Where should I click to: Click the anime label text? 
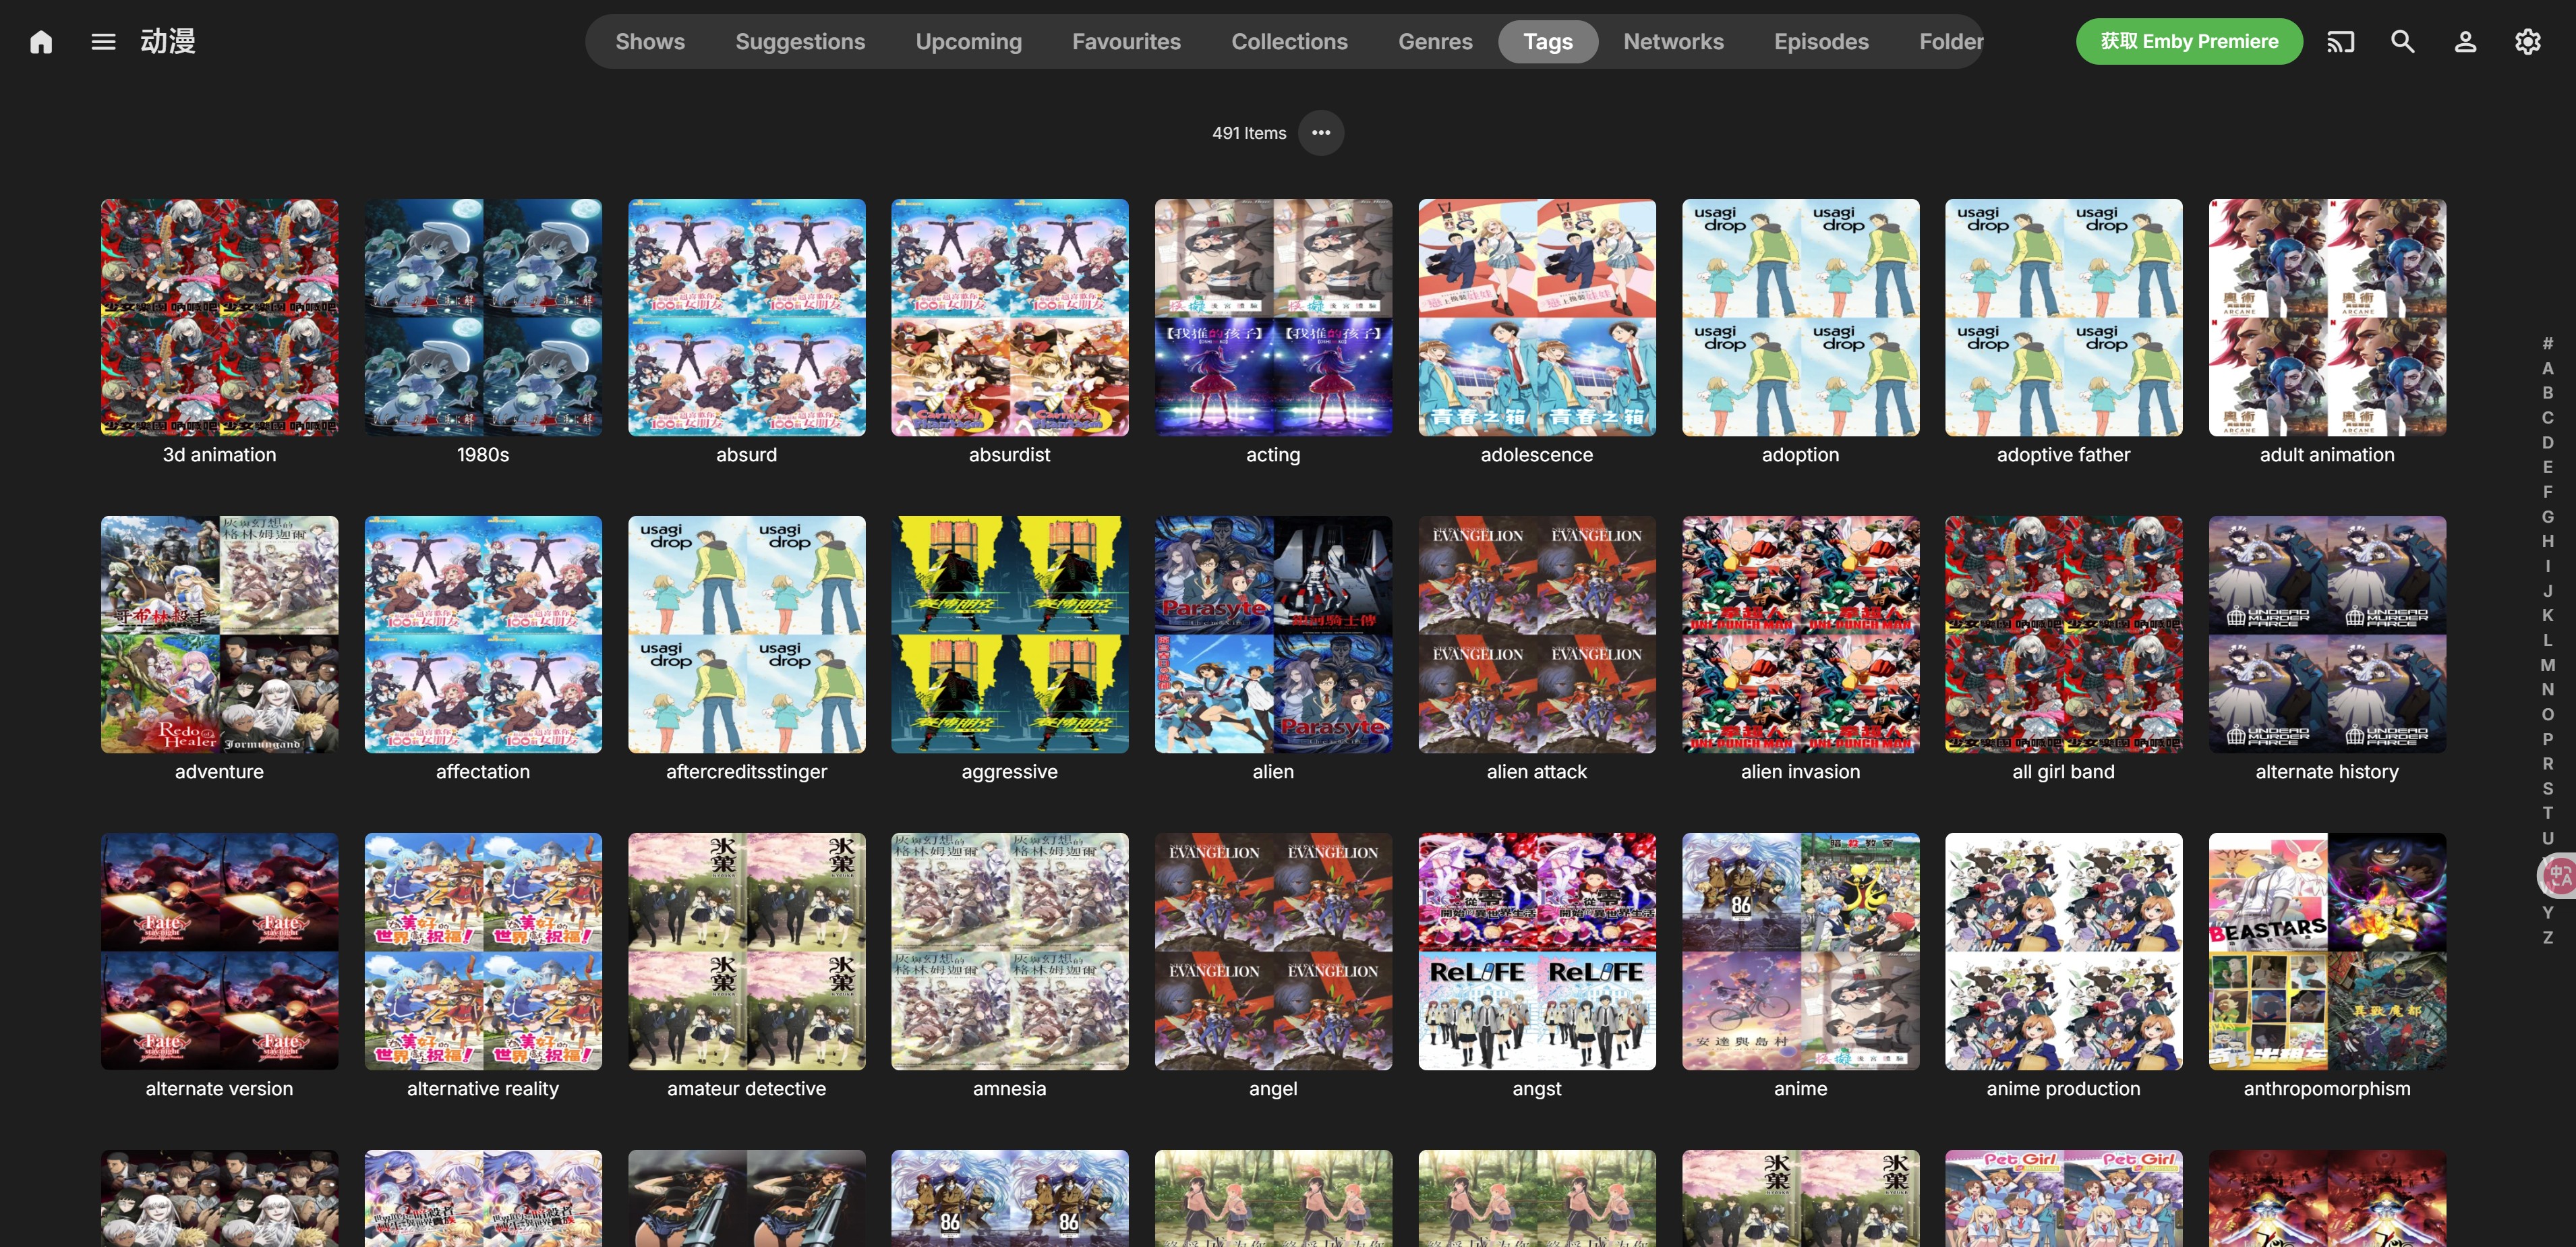[1800, 1089]
